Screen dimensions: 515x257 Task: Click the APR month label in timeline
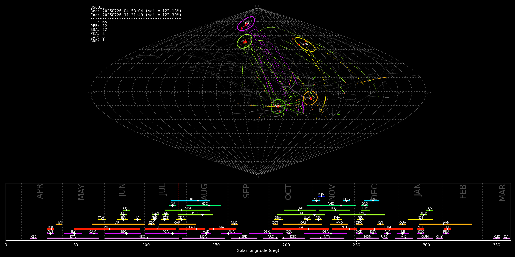pos(40,191)
